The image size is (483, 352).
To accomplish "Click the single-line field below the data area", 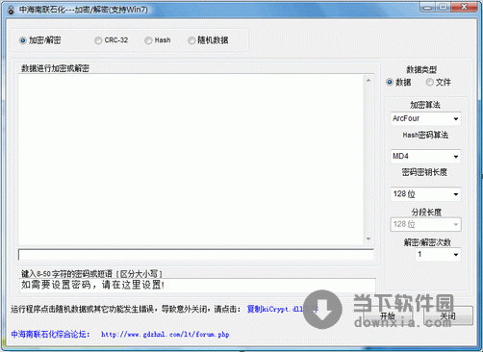I will point(196,255).
